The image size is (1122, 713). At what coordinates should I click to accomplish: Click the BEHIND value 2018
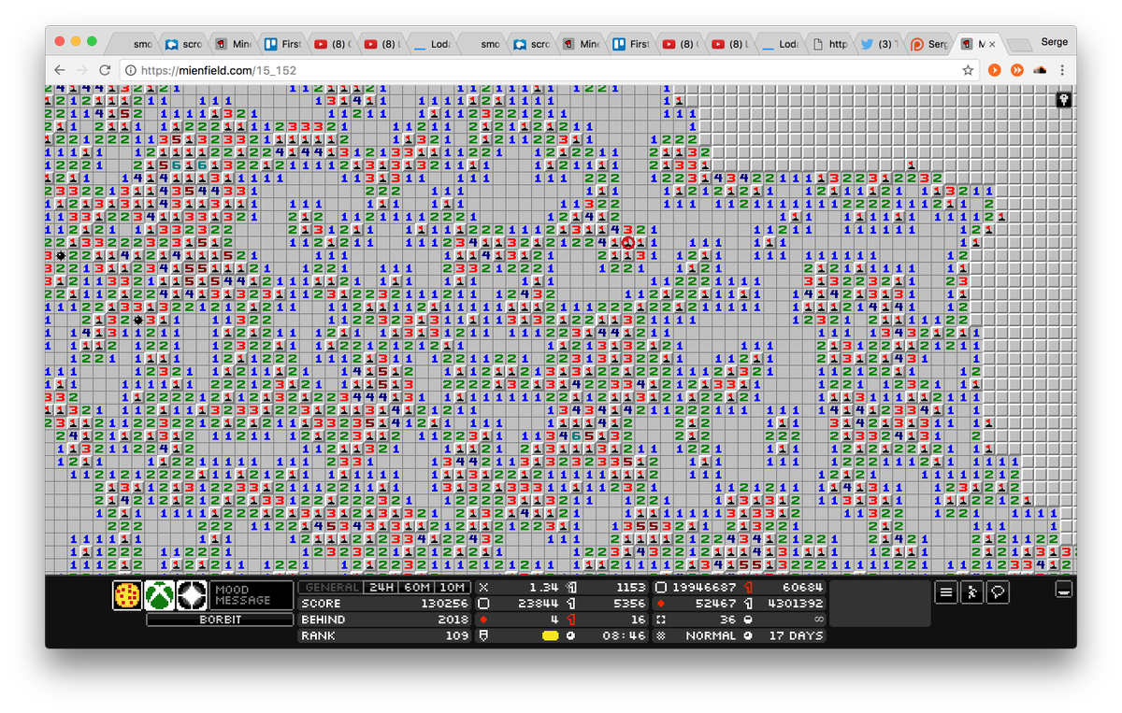453,620
